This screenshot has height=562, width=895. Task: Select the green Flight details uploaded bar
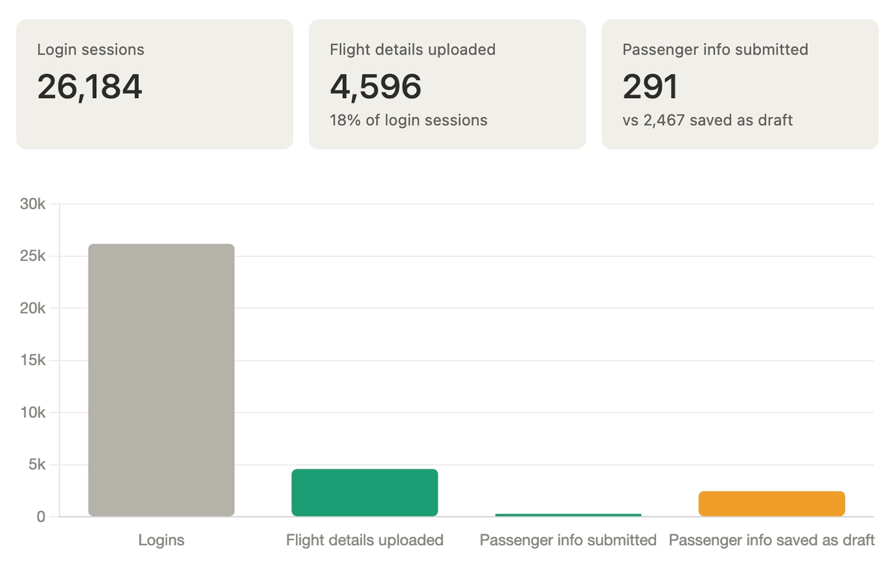click(x=364, y=492)
